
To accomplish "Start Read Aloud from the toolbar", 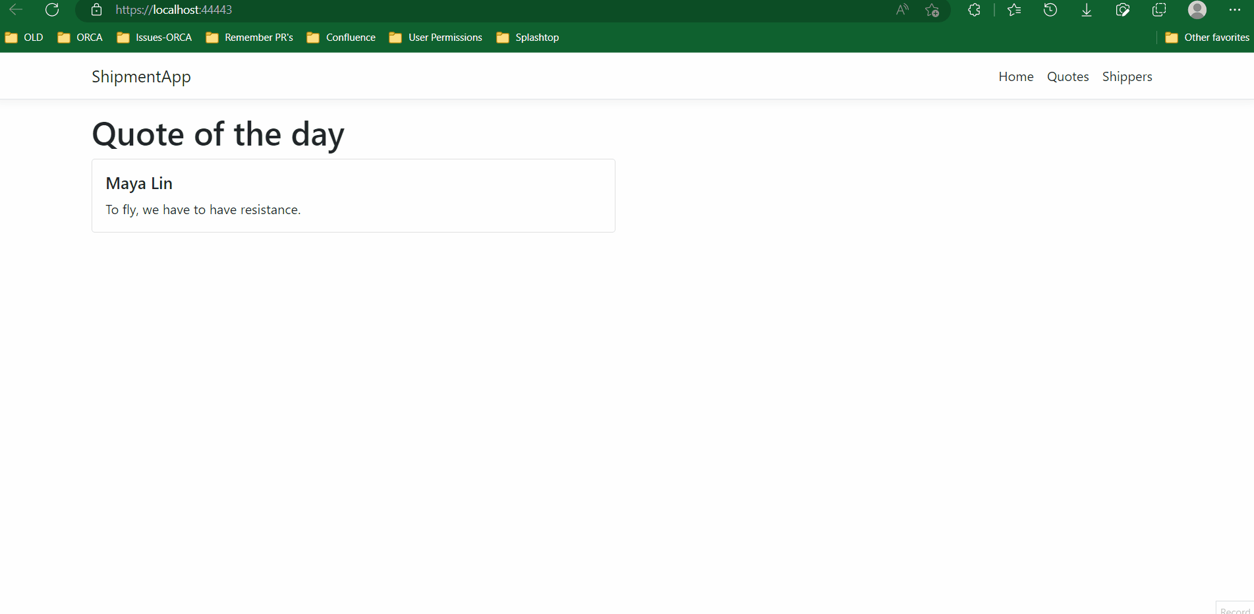I will click(x=901, y=10).
